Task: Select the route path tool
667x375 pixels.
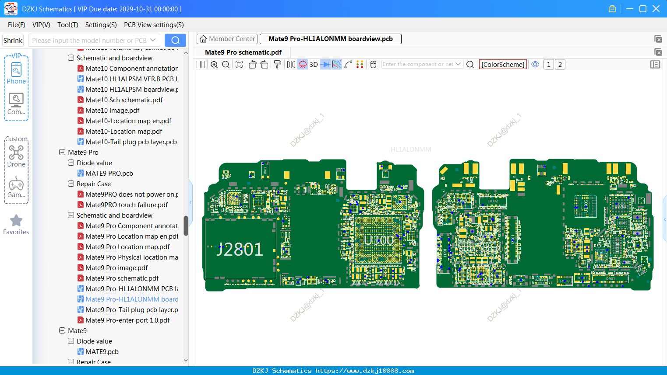Action: (349, 64)
